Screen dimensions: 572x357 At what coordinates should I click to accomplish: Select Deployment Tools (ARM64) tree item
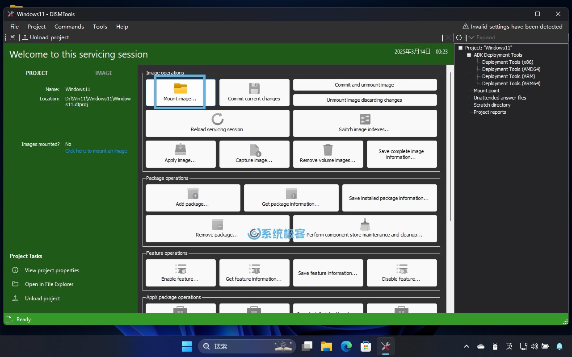tap(511, 83)
